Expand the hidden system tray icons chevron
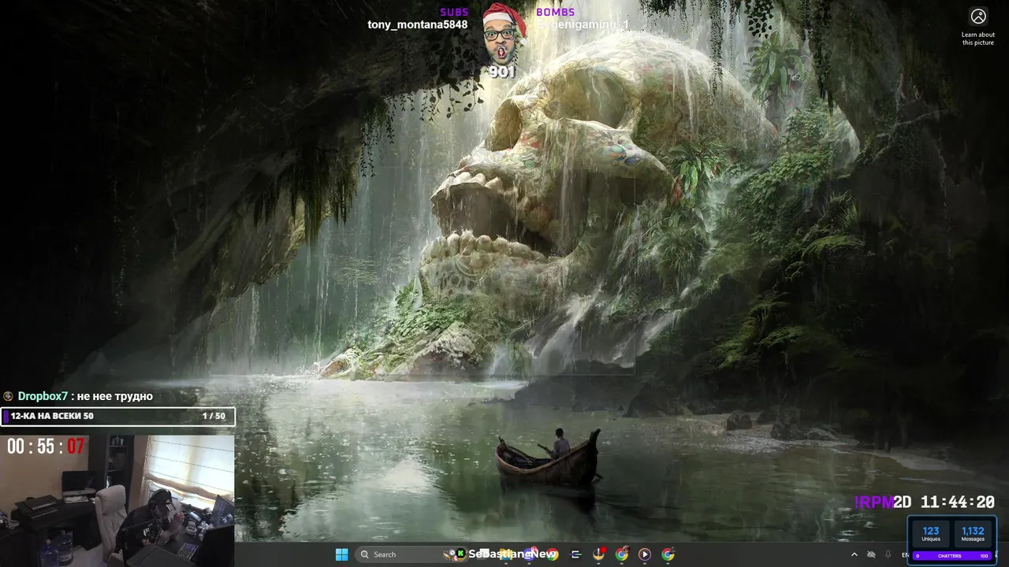 (854, 555)
